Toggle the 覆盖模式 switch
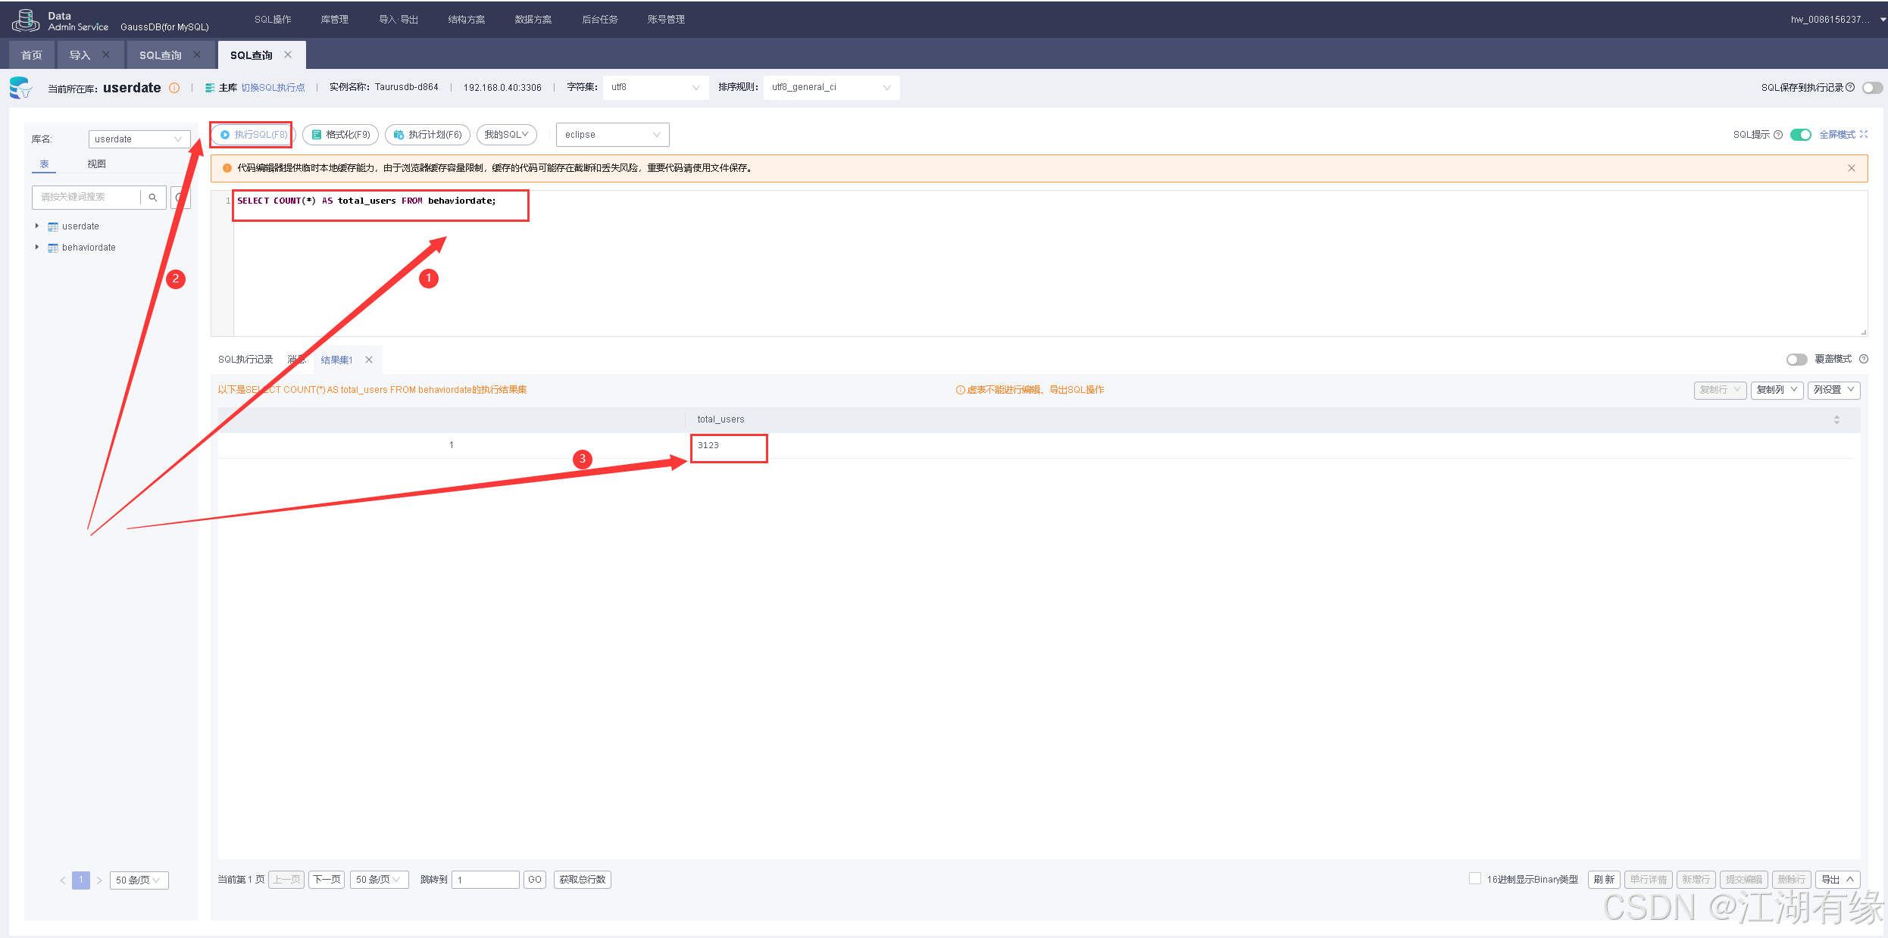1888x938 pixels. 1796,360
